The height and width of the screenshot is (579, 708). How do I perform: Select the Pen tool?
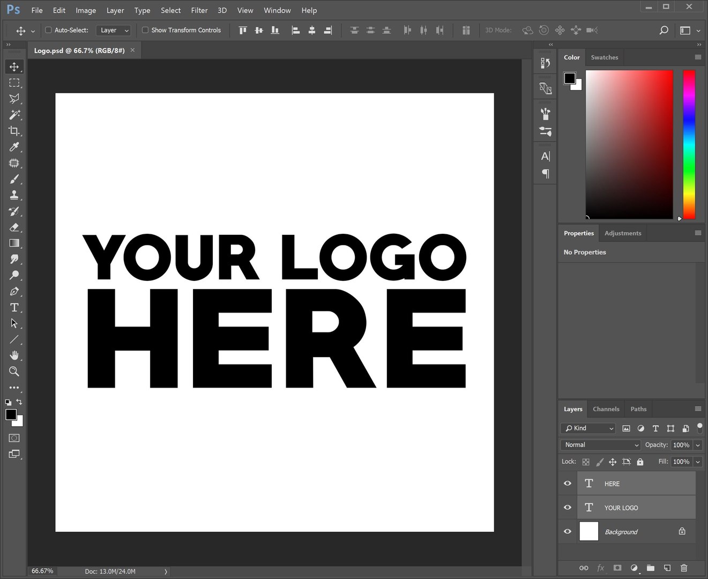click(14, 292)
